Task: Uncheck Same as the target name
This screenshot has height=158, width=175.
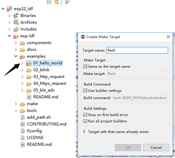Action: coord(85,66)
